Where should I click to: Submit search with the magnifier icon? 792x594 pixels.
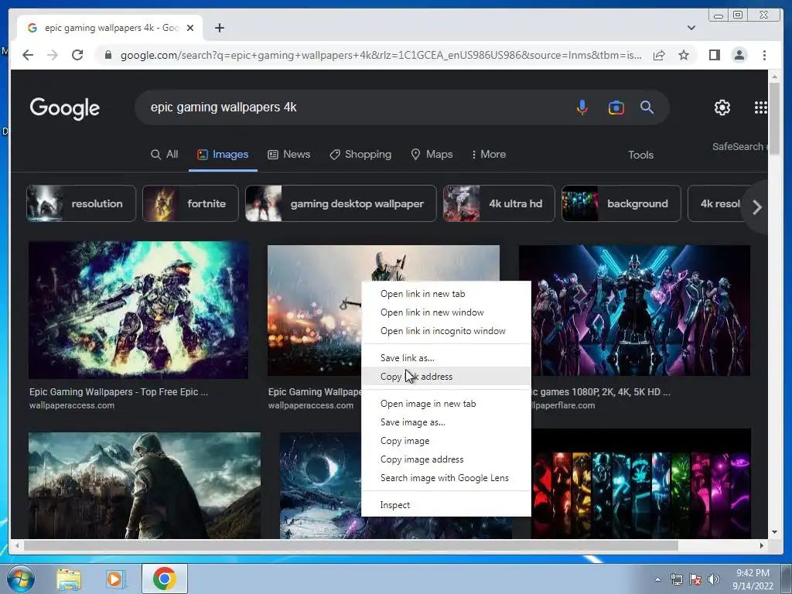coord(647,107)
